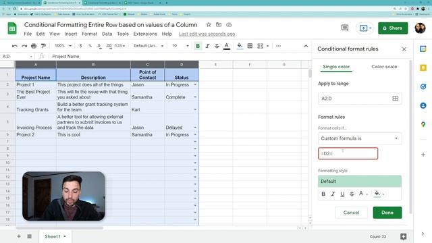Open the File menu
This screenshot has width=432, height=243.
pos(28,34)
